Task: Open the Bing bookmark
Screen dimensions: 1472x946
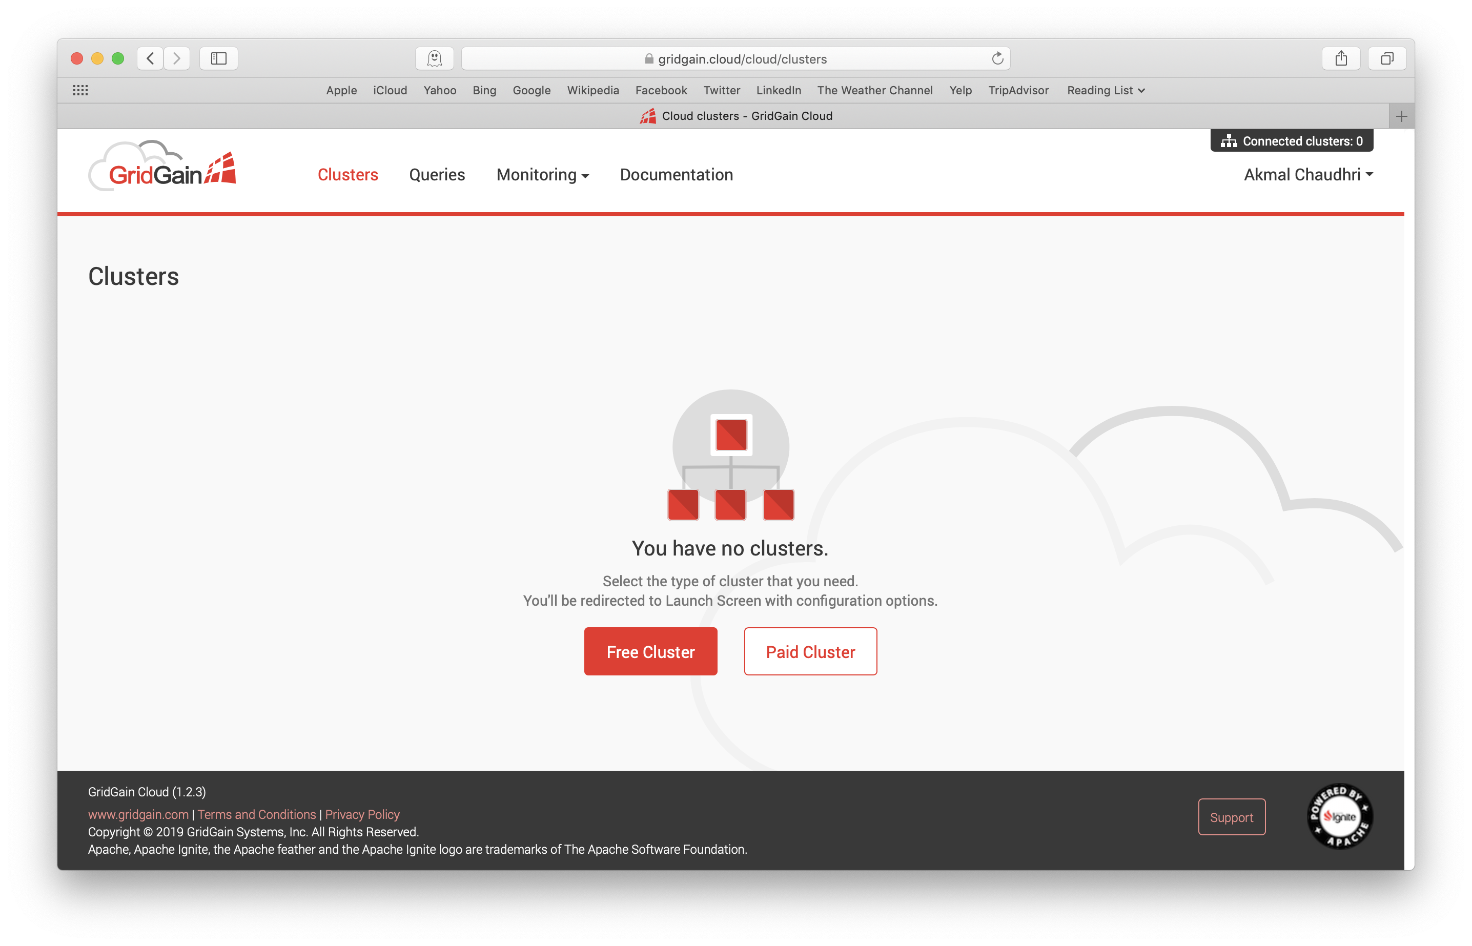Action: coord(484,90)
